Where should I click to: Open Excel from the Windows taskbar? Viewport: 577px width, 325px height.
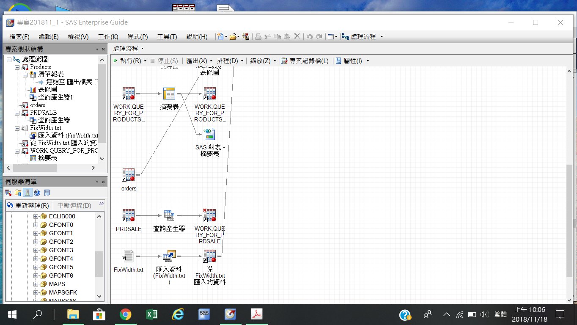coord(152,314)
